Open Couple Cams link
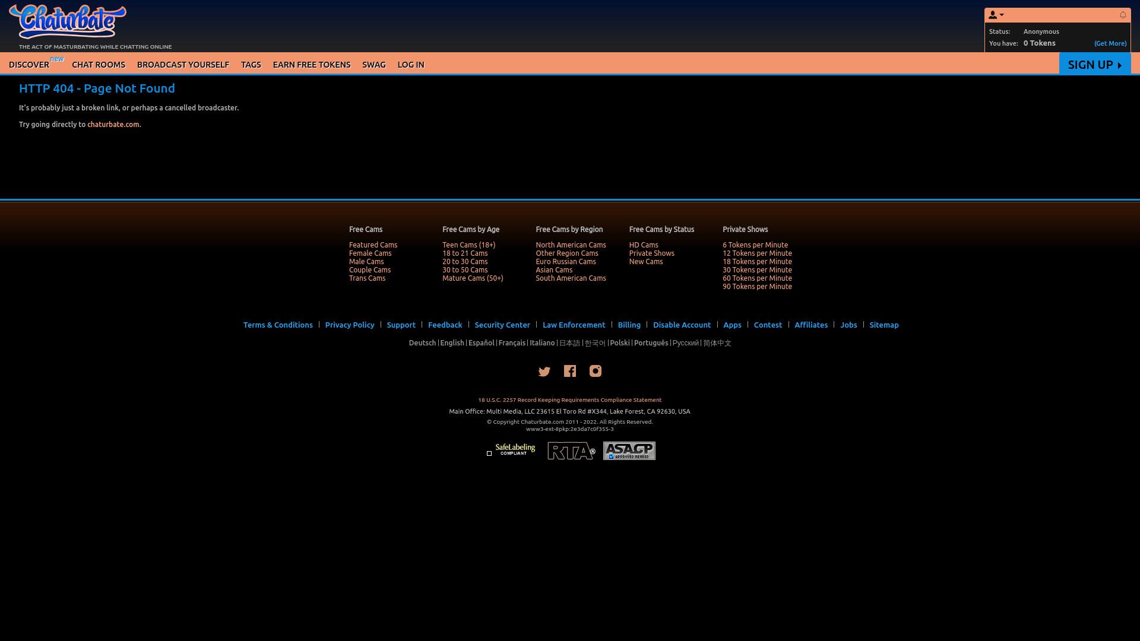The width and height of the screenshot is (1140, 641). click(370, 270)
